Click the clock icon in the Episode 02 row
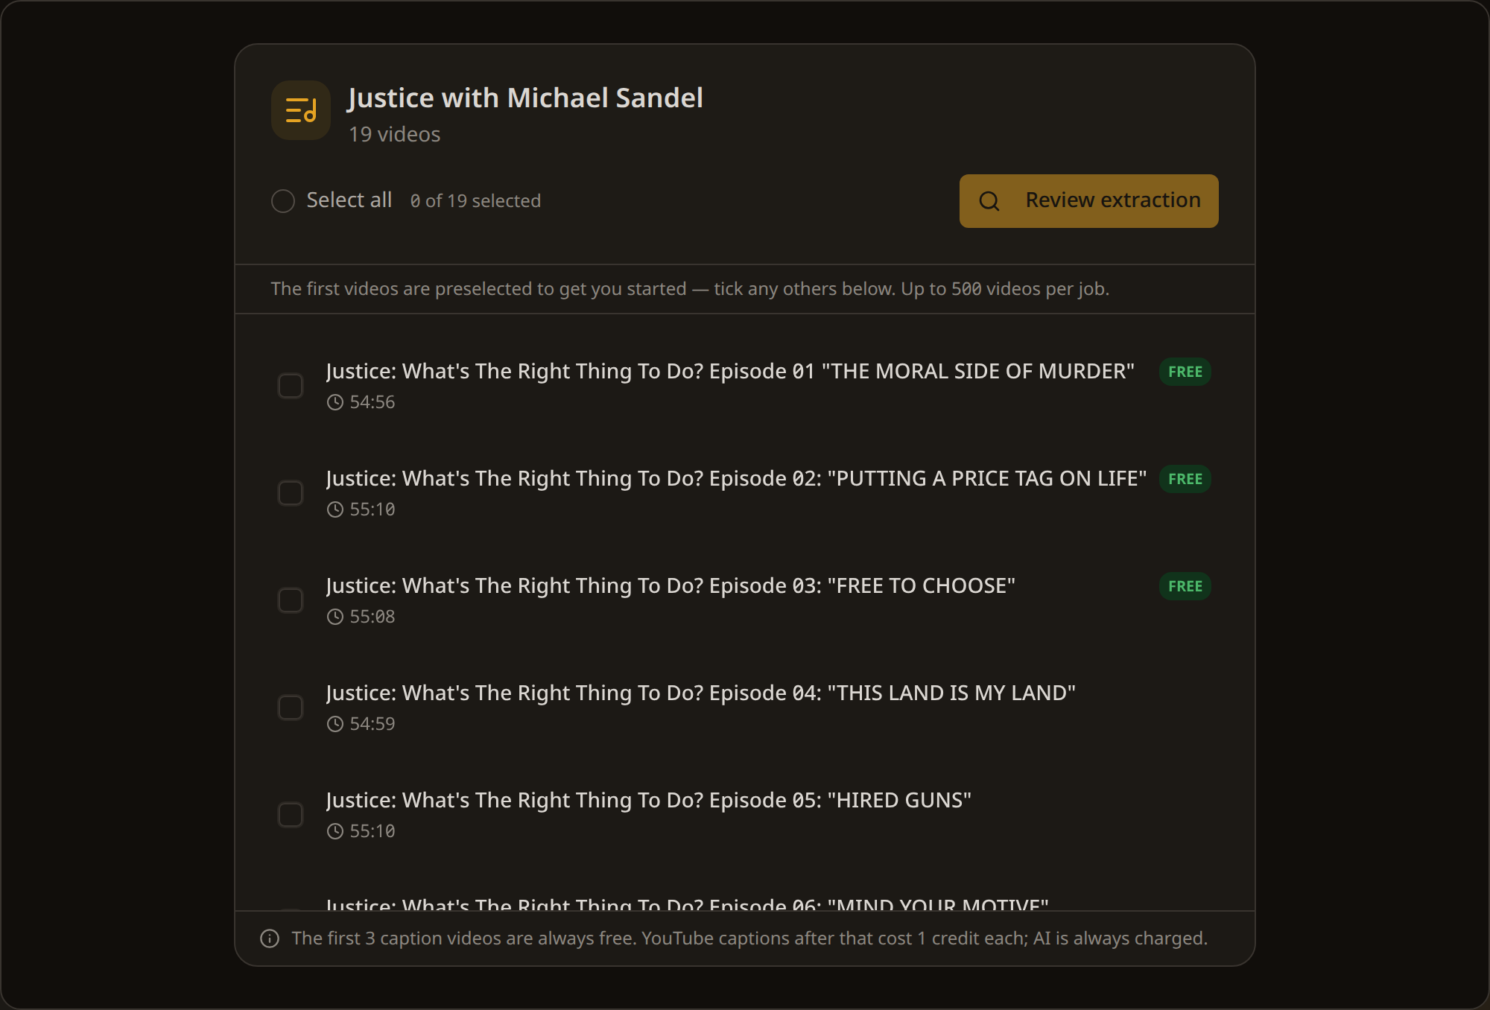Image resolution: width=1490 pixels, height=1010 pixels. 335,509
